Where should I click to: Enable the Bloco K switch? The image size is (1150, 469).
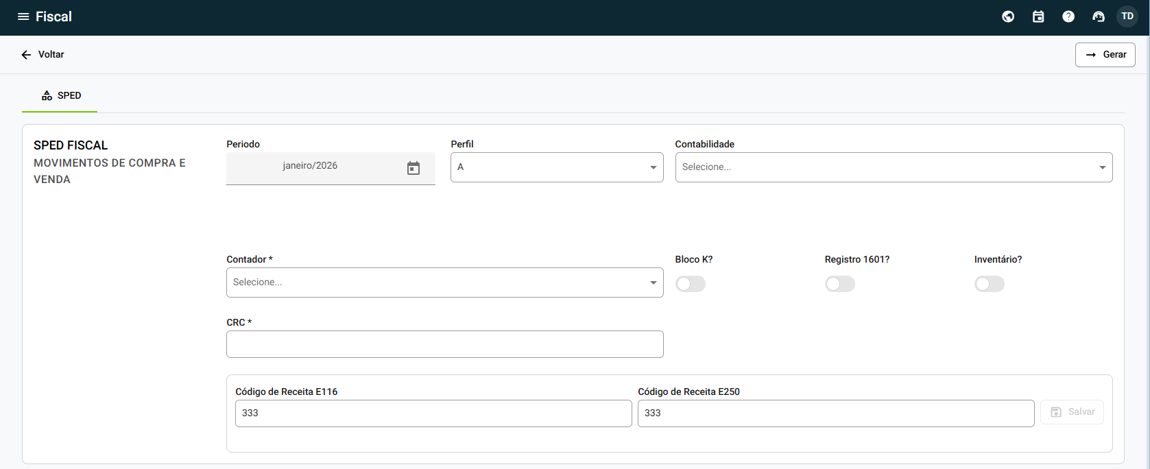coord(690,284)
